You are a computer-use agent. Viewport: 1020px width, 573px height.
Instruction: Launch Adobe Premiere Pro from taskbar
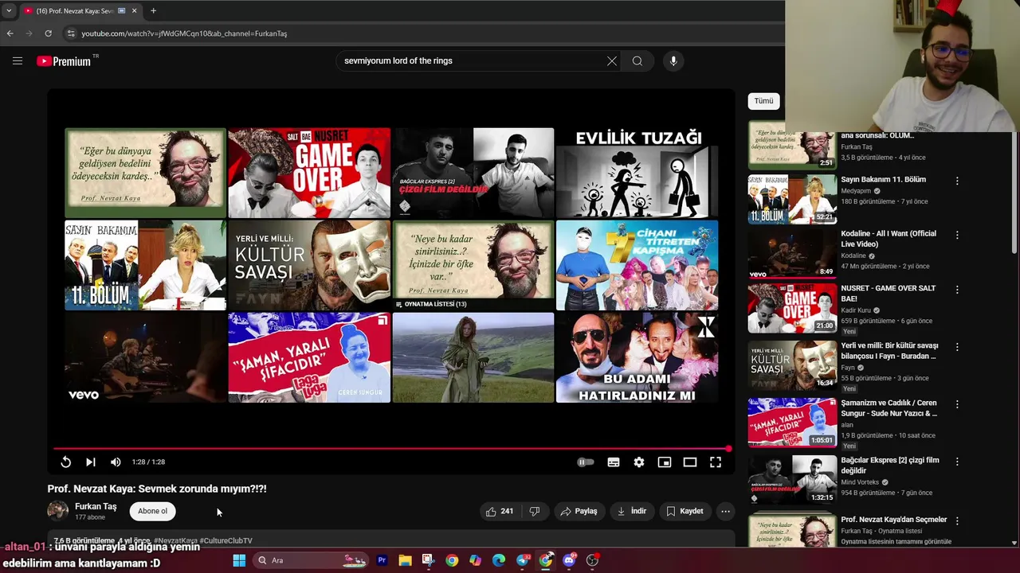click(x=382, y=560)
